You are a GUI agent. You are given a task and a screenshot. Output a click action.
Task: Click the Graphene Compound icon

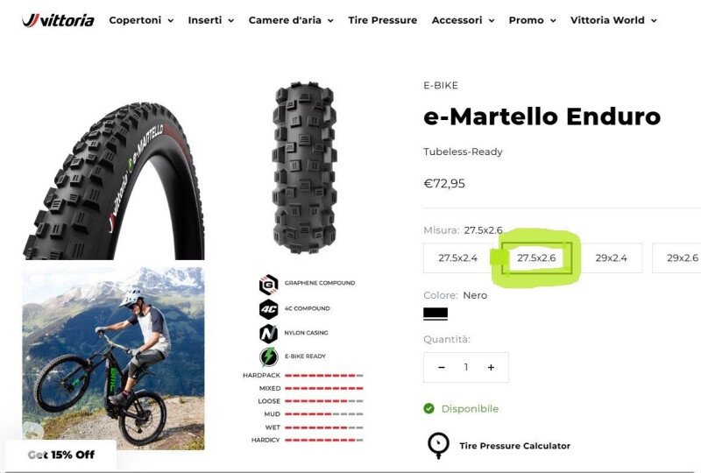coord(269,285)
